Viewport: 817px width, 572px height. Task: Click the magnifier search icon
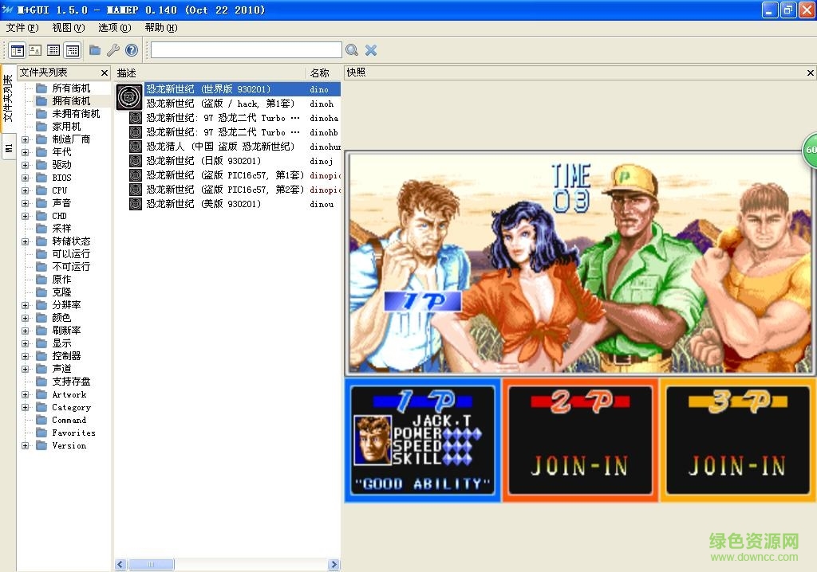click(x=352, y=50)
